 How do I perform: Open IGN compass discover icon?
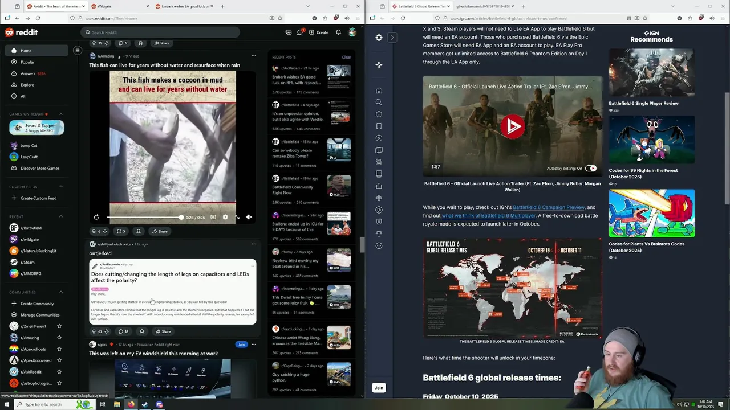pos(379,138)
